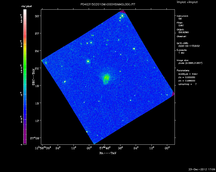The height and width of the screenshot is (172, 216).
Task: Click the 'Parameters:' heading
Action: (183, 71)
